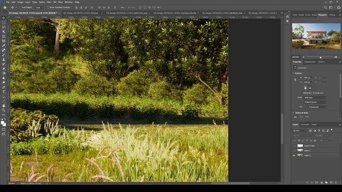
Task: Select the Eraser tool
Action: (x=4, y=69)
